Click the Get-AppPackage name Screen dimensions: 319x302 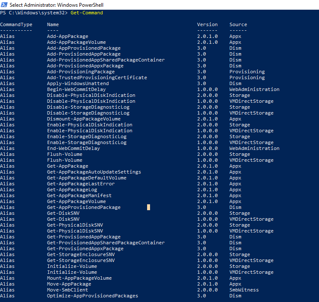click(x=68, y=166)
